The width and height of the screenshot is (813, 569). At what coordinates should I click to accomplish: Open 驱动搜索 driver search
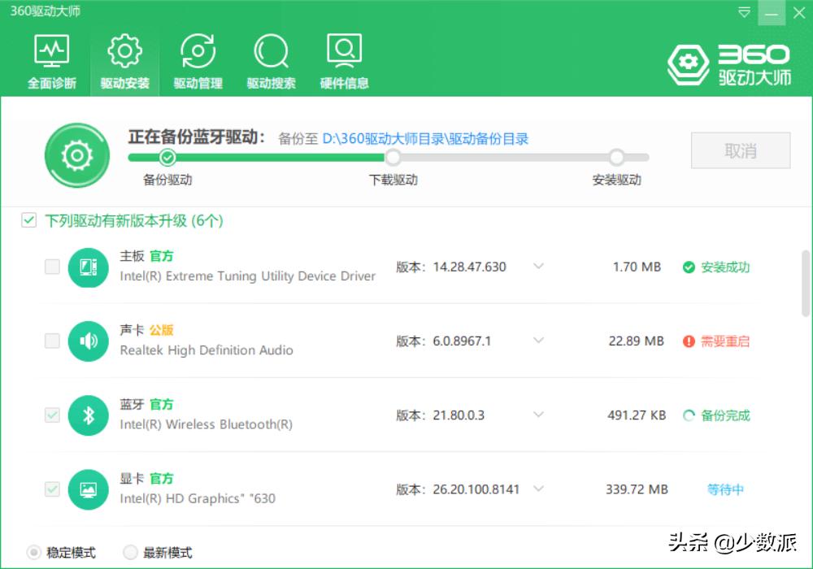(270, 59)
